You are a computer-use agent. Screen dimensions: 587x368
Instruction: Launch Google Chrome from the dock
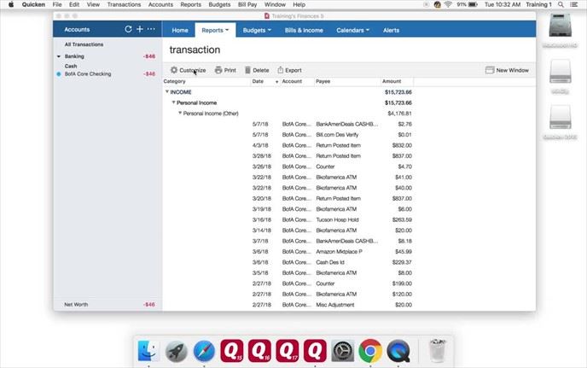pyautogui.click(x=369, y=349)
